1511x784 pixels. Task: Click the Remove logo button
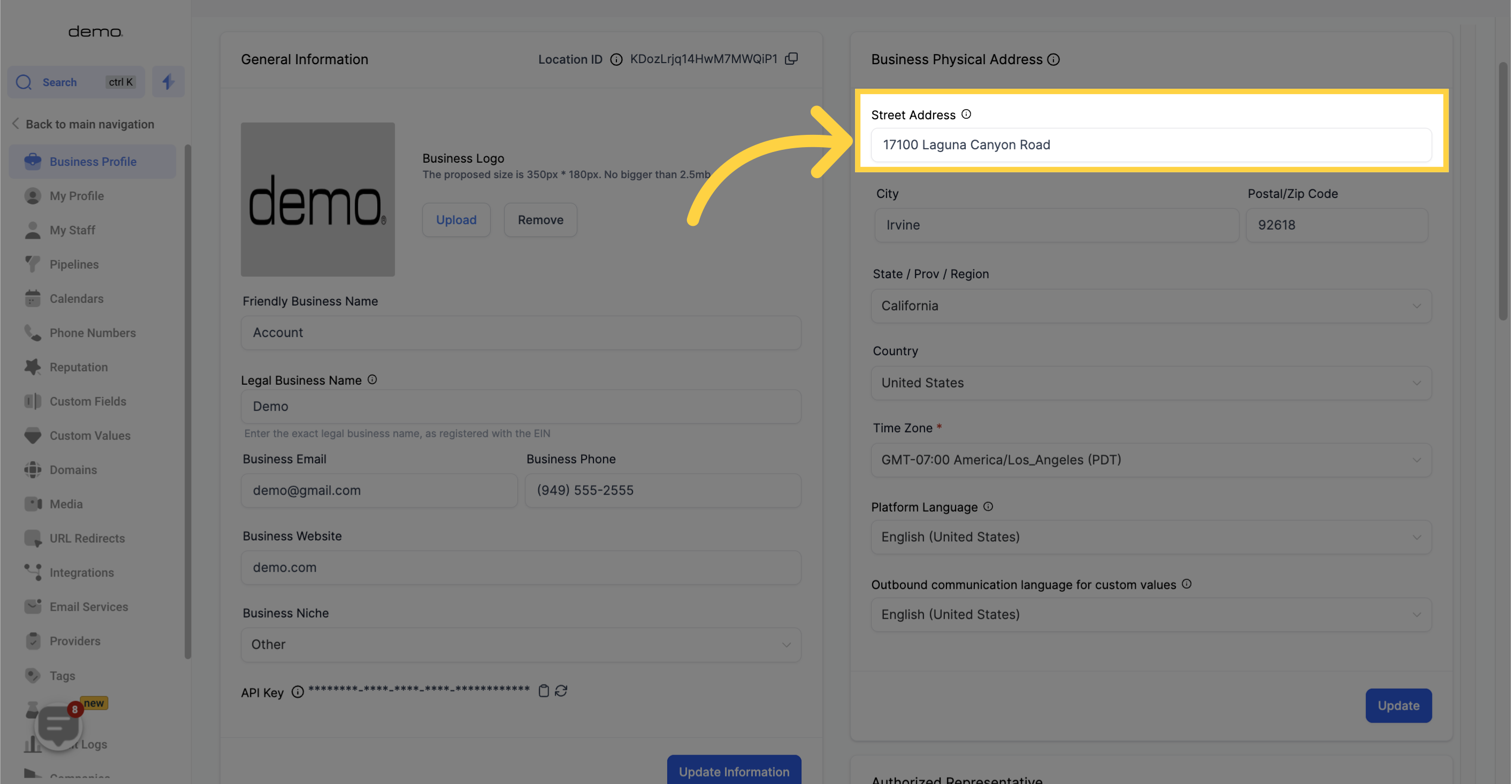point(540,220)
